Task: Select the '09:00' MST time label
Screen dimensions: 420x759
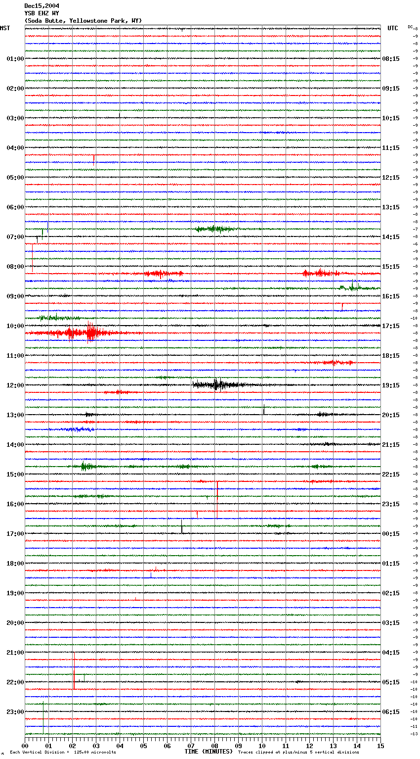Action: coord(15,296)
